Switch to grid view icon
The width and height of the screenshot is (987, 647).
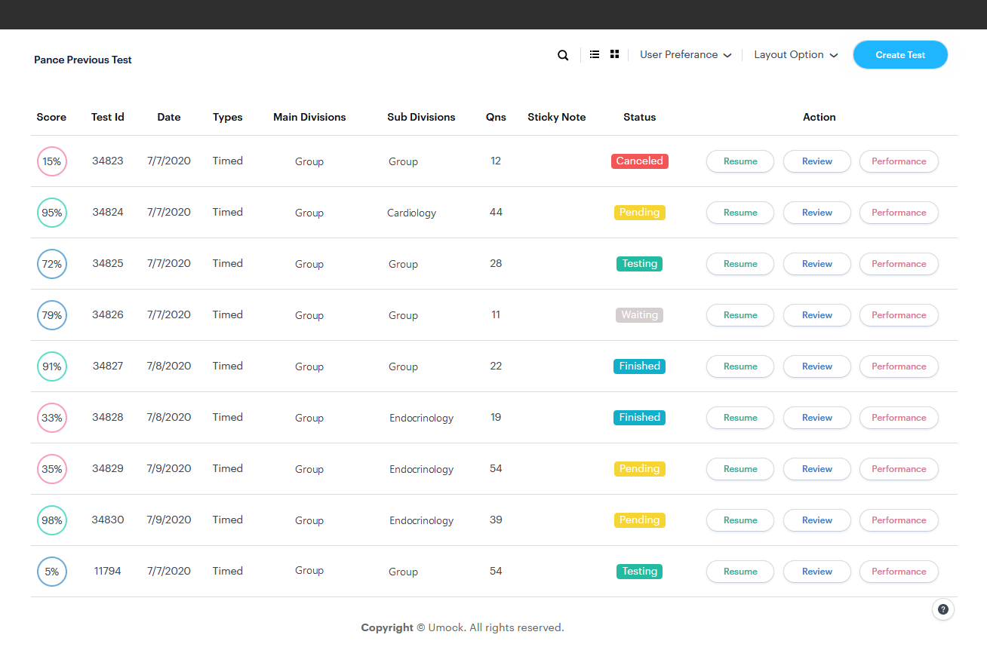pyautogui.click(x=615, y=54)
